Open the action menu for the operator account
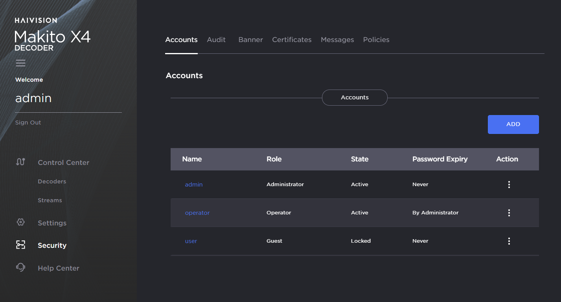This screenshot has height=302, width=561. (x=509, y=212)
